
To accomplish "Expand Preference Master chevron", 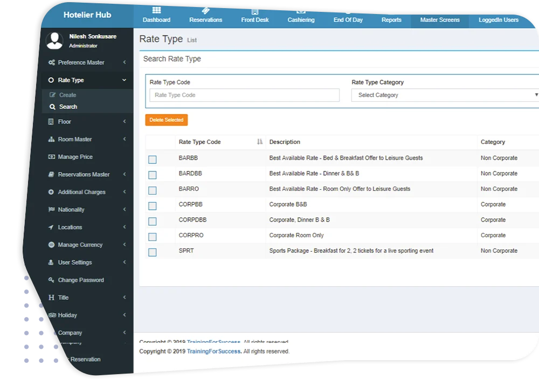I will coord(125,62).
